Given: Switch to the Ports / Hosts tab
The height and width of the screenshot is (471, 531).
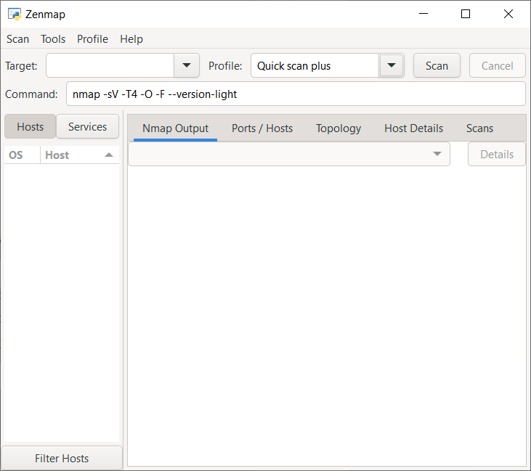Looking at the screenshot, I should [262, 128].
